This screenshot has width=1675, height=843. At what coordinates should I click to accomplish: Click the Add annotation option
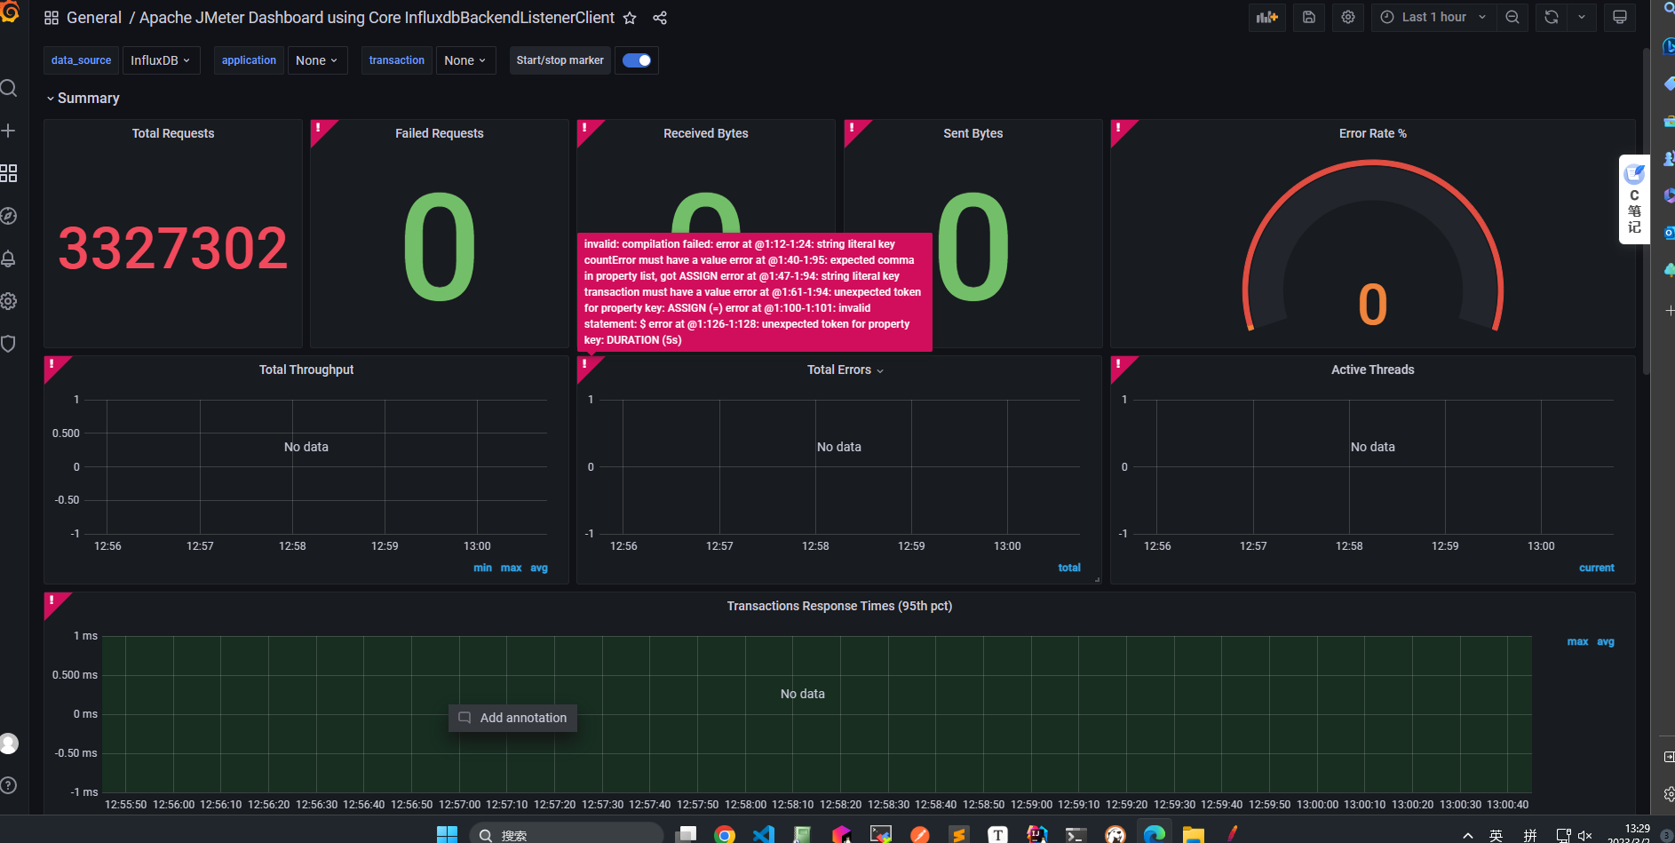pyautogui.click(x=512, y=718)
